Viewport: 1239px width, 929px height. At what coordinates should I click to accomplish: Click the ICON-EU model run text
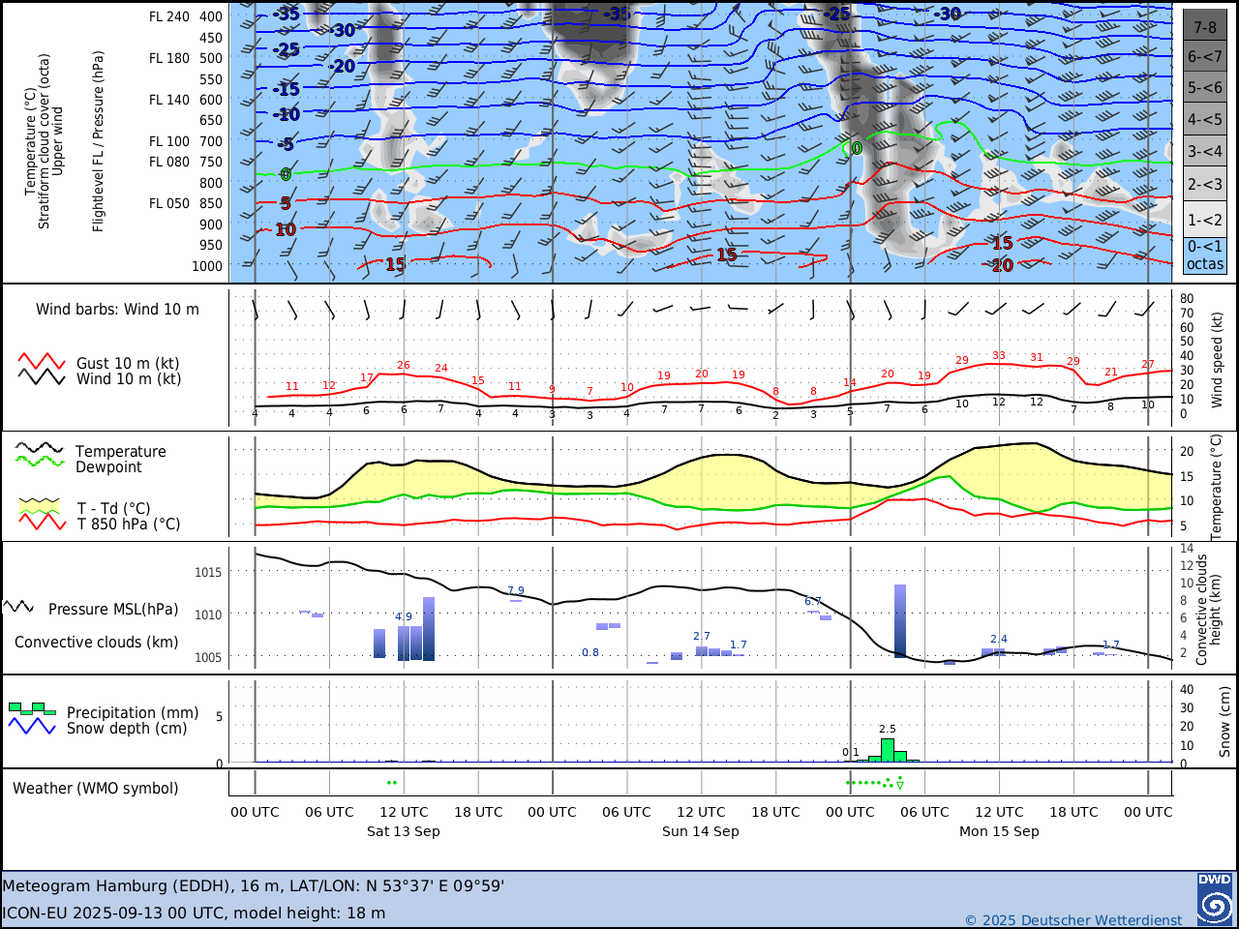tap(194, 913)
